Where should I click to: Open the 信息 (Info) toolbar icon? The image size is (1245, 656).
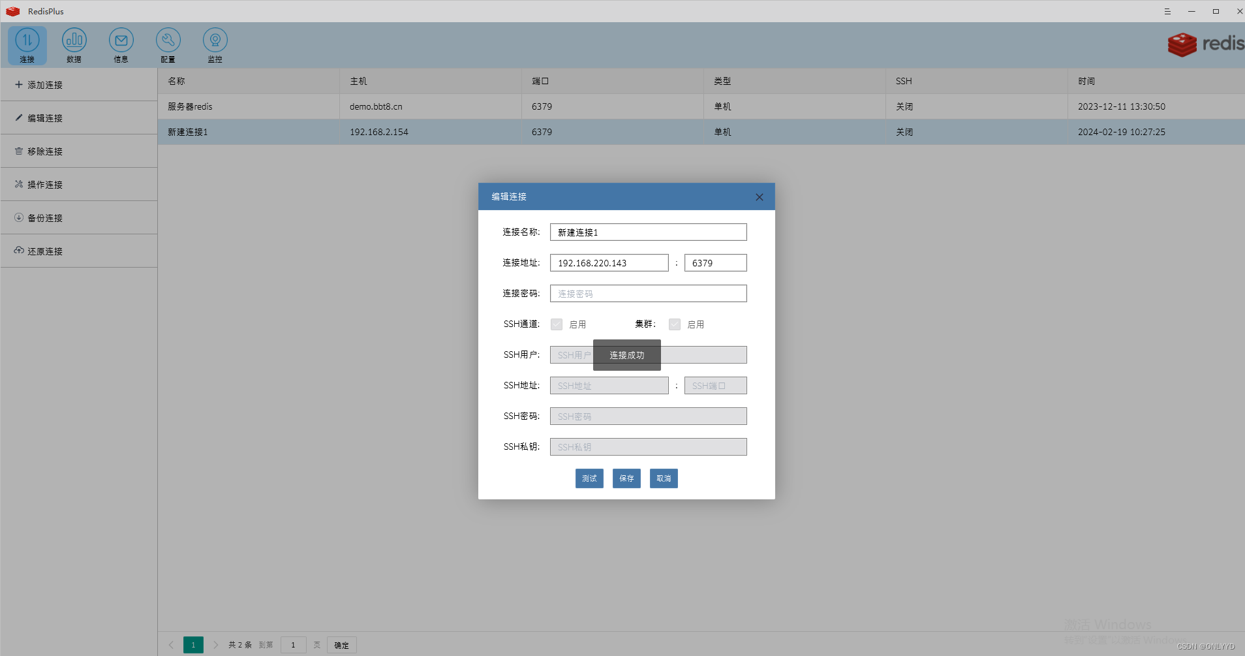[x=121, y=45]
